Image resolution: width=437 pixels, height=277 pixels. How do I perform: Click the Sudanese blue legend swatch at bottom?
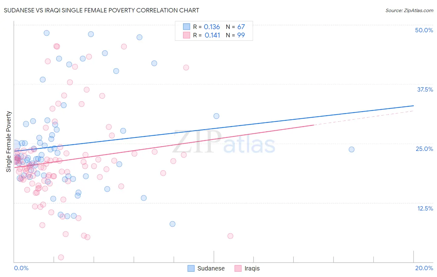(x=191, y=268)
